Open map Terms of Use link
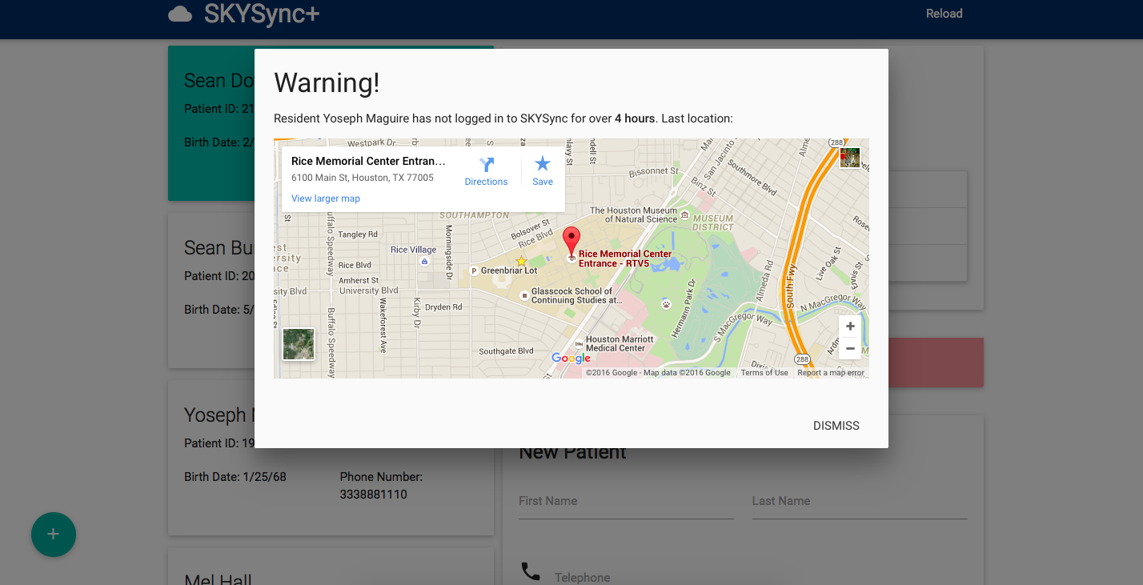Viewport: 1143px width, 585px height. [764, 373]
